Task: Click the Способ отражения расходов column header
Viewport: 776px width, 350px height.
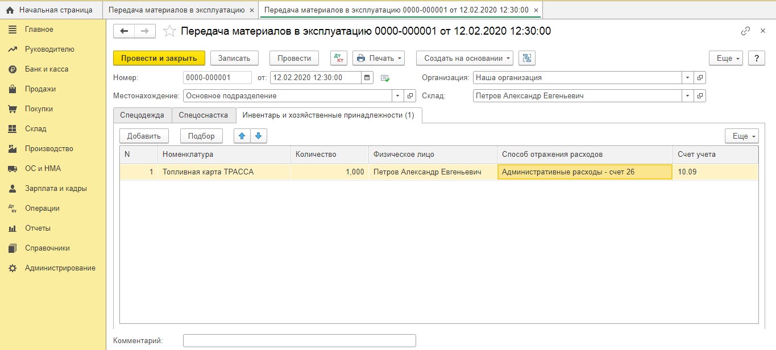Action: point(585,155)
